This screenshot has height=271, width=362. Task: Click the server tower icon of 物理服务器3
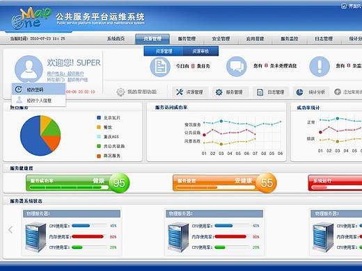(323, 237)
